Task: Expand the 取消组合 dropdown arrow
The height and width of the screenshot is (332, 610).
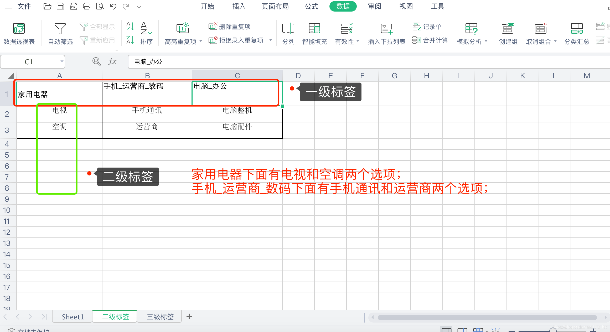Action: 555,41
